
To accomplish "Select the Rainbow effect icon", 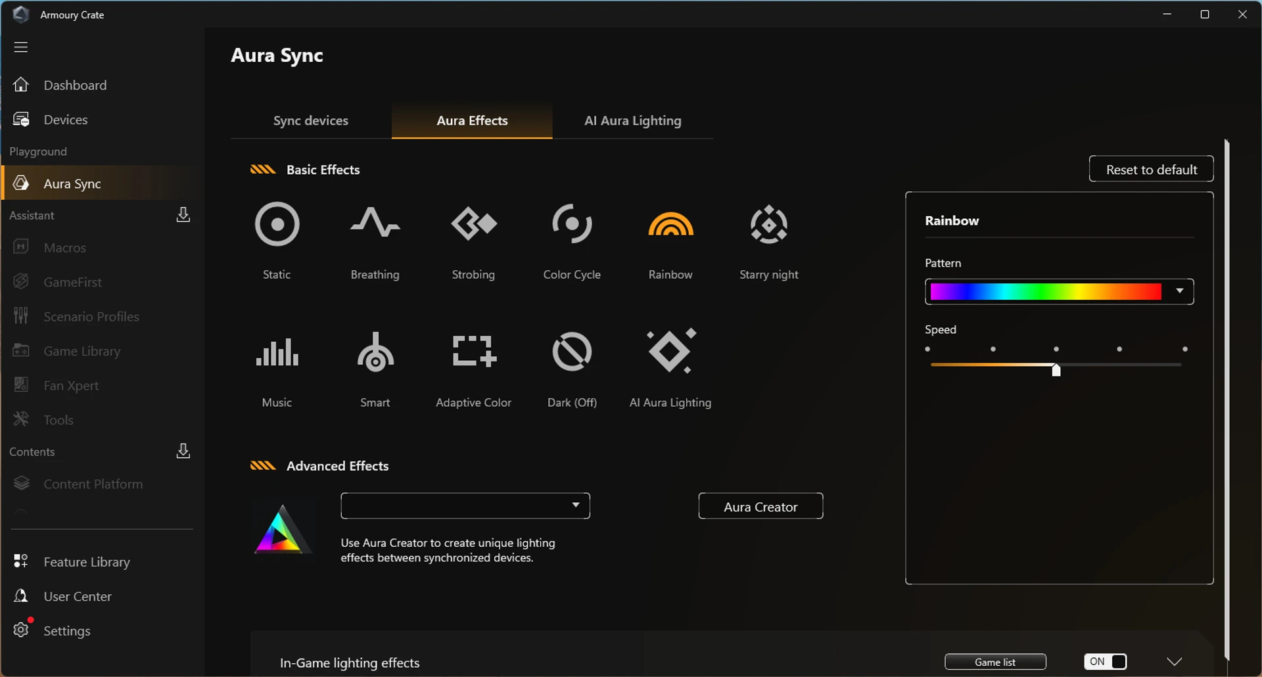I will tap(670, 223).
